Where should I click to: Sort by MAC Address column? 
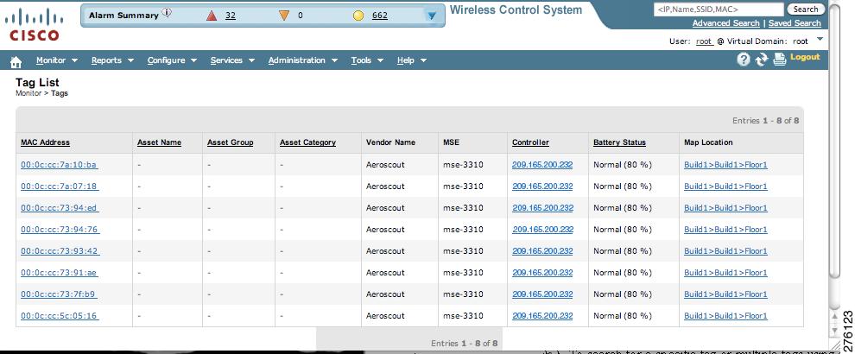(x=45, y=142)
